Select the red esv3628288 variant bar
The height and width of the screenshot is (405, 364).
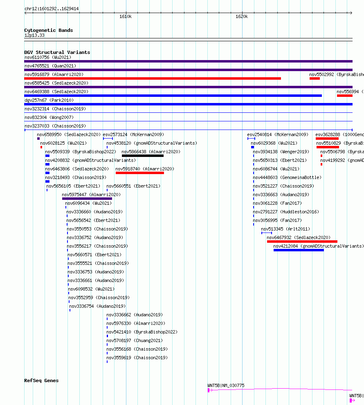pos(327,139)
